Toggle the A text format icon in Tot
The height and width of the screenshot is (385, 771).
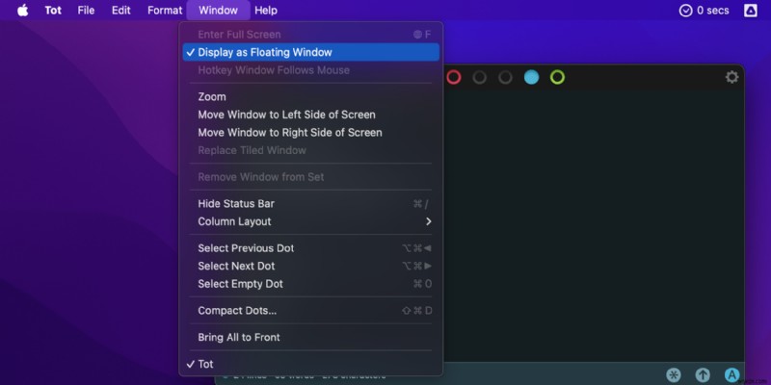pos(731,375)
